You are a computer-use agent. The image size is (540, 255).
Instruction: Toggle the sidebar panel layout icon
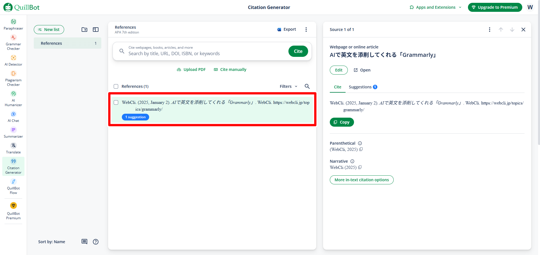pos(96,30)
